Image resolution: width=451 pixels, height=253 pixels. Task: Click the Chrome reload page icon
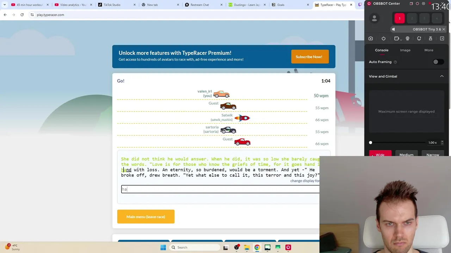[x=22, y=15]
